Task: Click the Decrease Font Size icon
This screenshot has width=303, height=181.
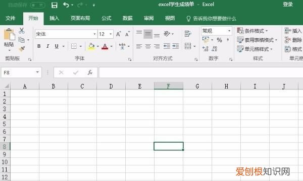Action: 128,34
